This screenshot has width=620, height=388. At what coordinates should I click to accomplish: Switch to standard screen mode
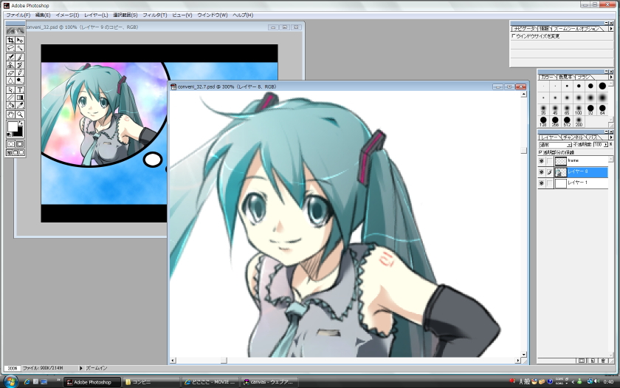point(9,152)
